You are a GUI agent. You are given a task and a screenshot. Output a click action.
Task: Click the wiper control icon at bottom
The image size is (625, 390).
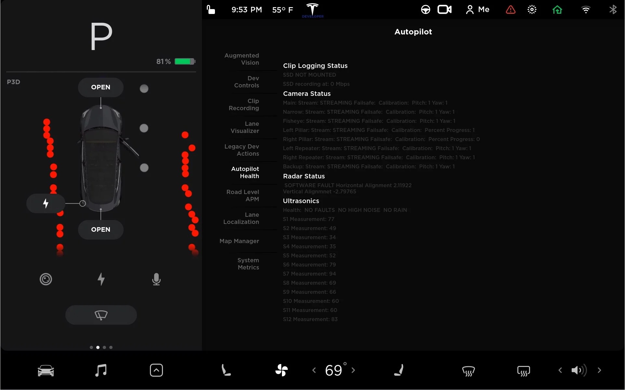pos(101,315)
